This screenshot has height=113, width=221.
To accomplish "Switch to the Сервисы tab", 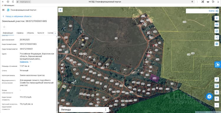I will tap(20, 33).
